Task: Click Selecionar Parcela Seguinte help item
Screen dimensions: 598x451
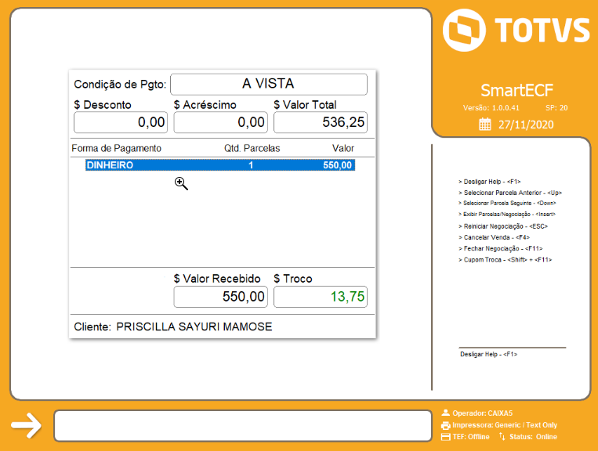Action: coord(507,203)
